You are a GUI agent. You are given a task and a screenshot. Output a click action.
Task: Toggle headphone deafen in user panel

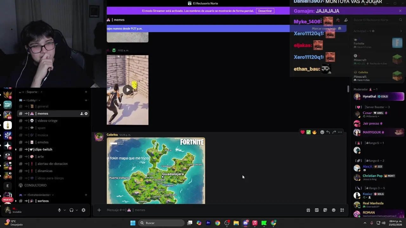pyautogui.click(x=71, y=210)
